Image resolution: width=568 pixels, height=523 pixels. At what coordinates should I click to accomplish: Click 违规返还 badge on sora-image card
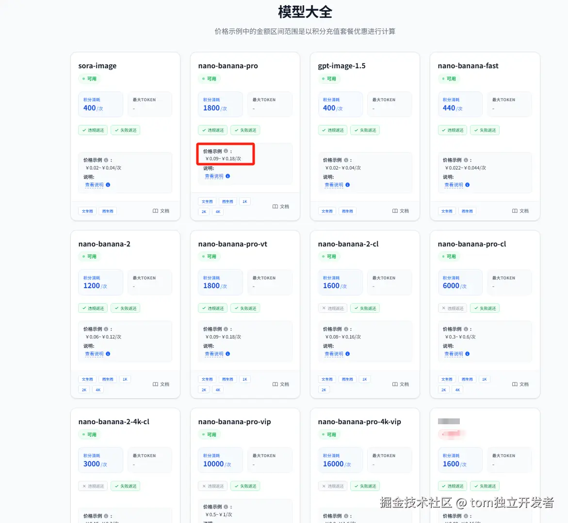coord(93,130)
